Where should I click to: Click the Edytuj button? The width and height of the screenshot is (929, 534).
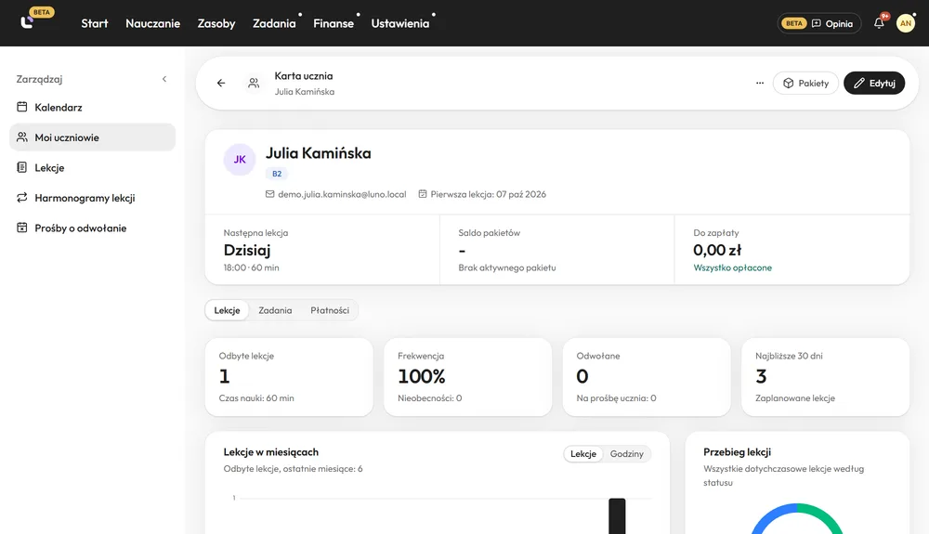pos(874,83)
